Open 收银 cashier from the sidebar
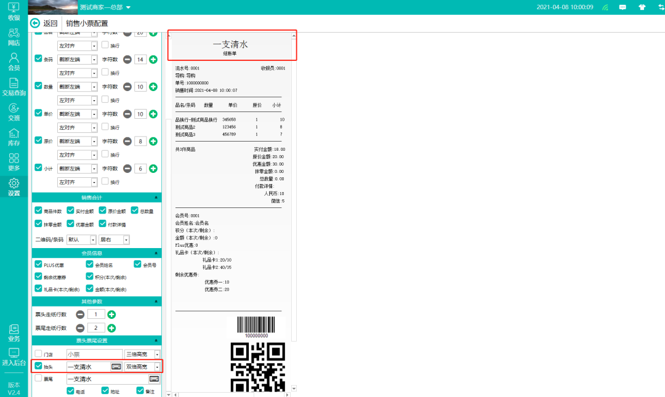The image size is (665, 397). tap(14, 11)
